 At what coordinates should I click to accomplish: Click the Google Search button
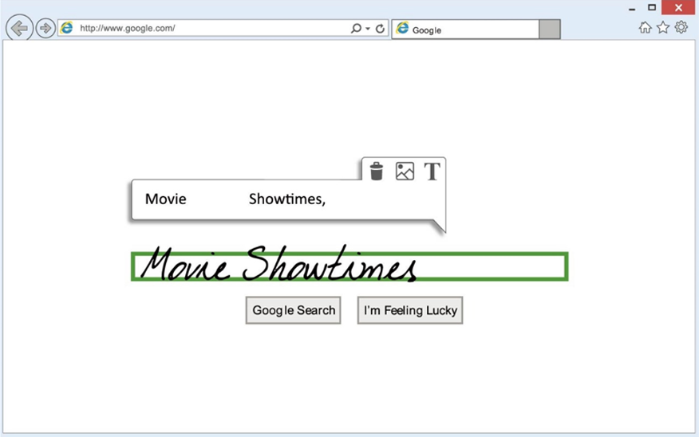(294, 310)
